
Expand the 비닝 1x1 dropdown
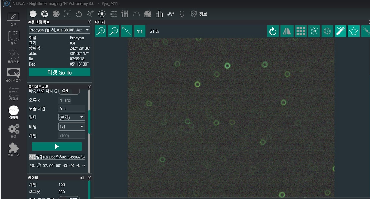coord(71,127)
